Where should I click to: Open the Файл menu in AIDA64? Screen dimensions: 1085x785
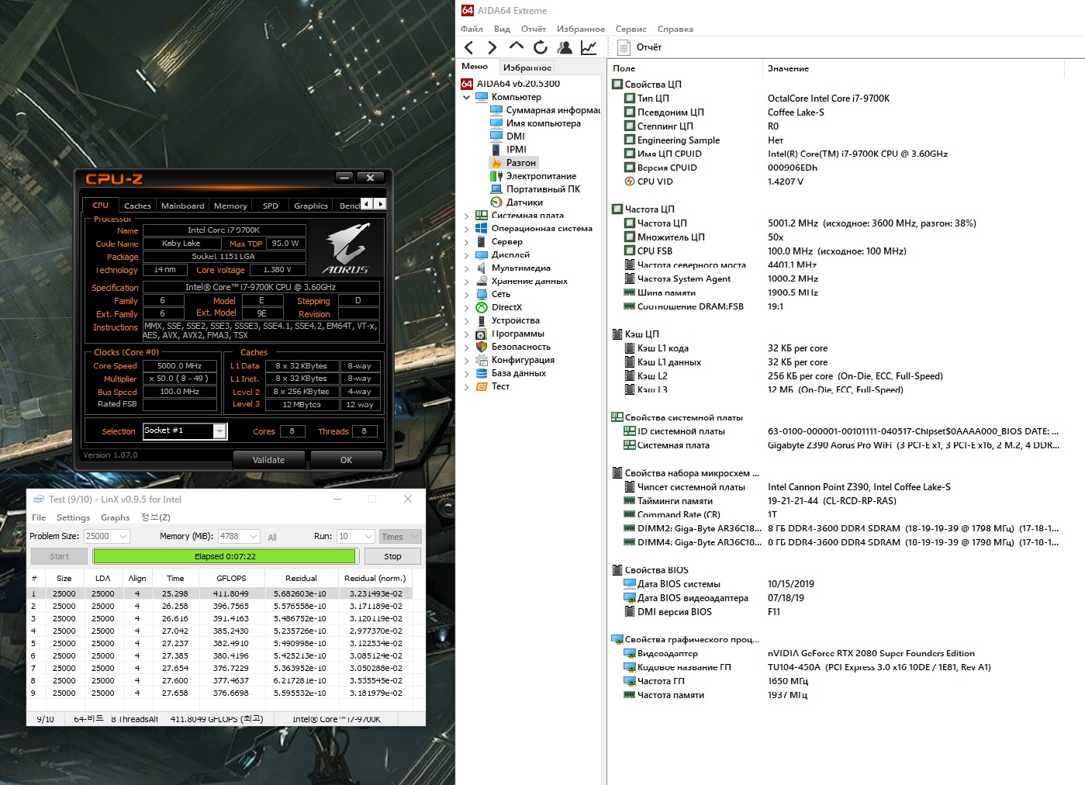(472, 29)
